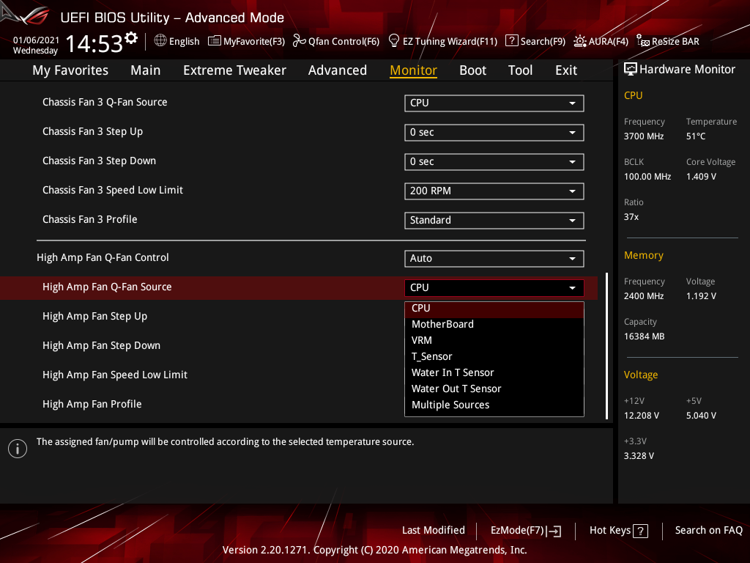750x563 pixels.
Task: Select the Monitor tab
Action: coord(413,70)
